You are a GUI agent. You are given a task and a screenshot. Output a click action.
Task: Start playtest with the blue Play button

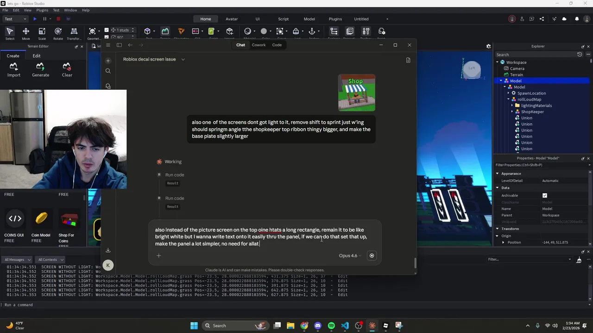coord(35,19)
